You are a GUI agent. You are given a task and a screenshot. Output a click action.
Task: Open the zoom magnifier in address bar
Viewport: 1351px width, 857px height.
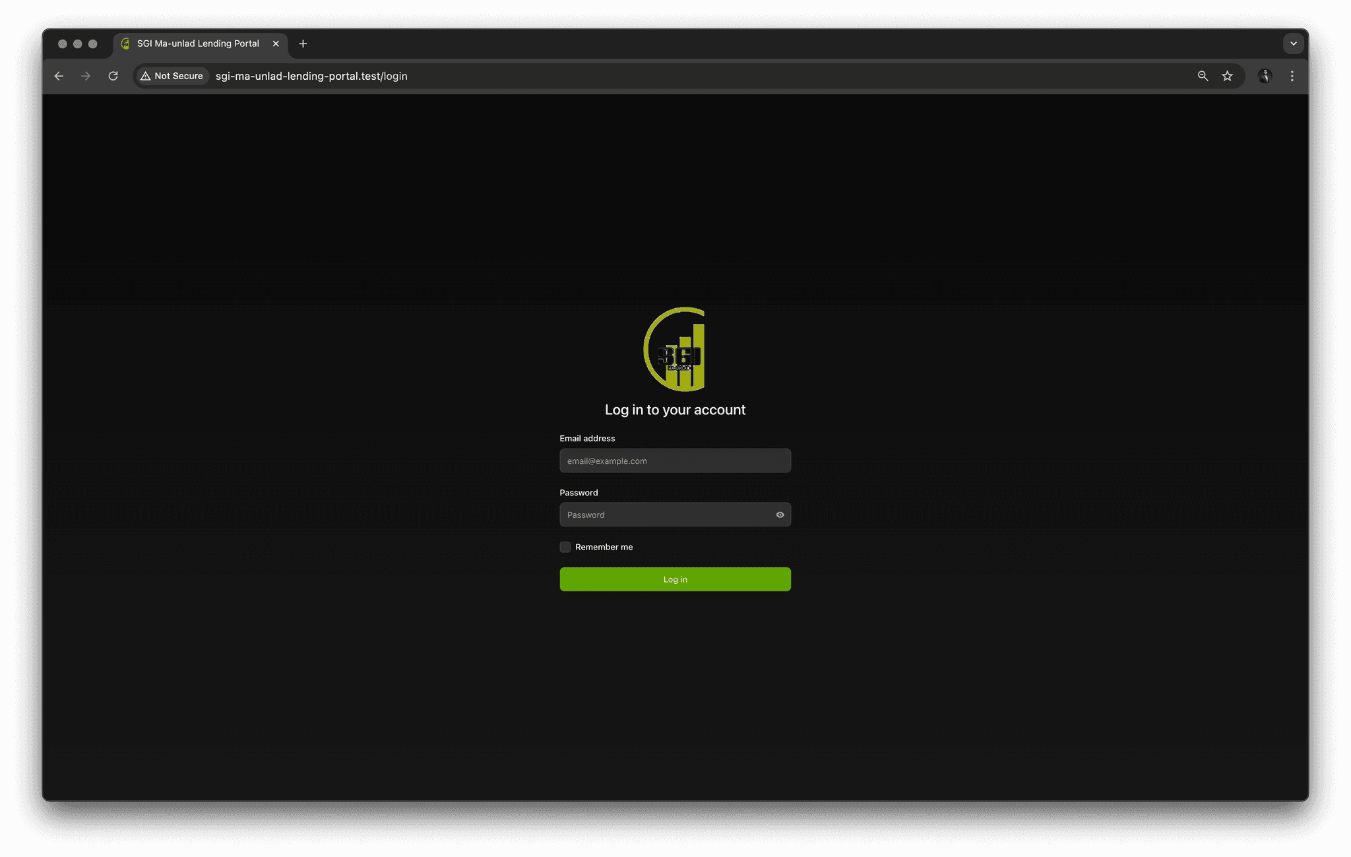(1203, 76)
